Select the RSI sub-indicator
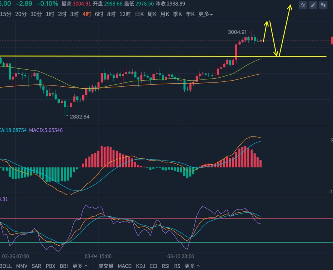 pos(166,266)
